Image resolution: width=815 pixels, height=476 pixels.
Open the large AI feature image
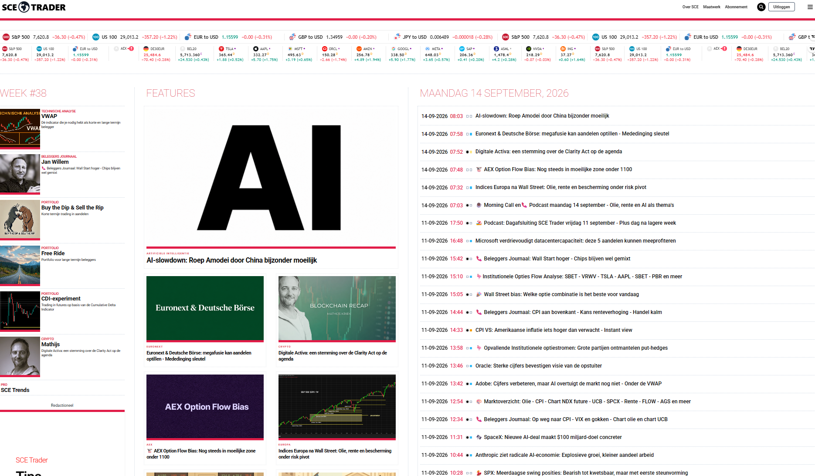pyautogui.click(x=271, y=177)
